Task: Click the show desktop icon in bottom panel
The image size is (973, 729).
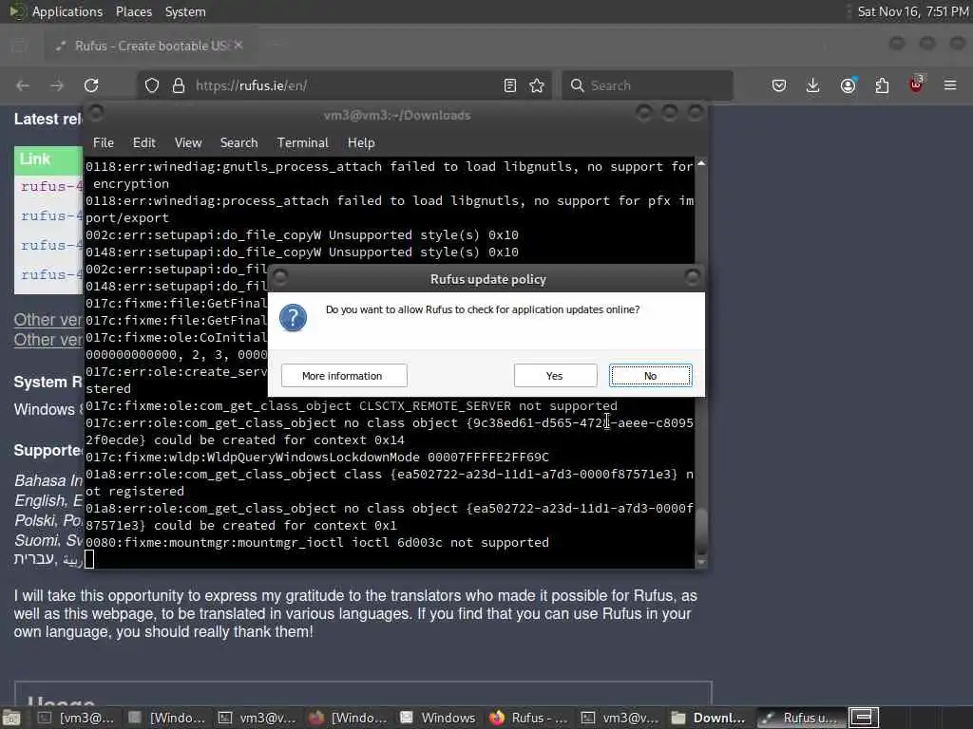Action: (x=11, y=718)
